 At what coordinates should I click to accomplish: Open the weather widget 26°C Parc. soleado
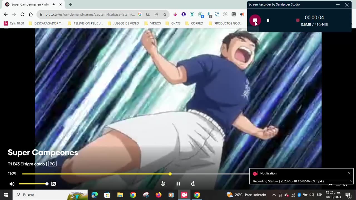(x=246, y=195)
